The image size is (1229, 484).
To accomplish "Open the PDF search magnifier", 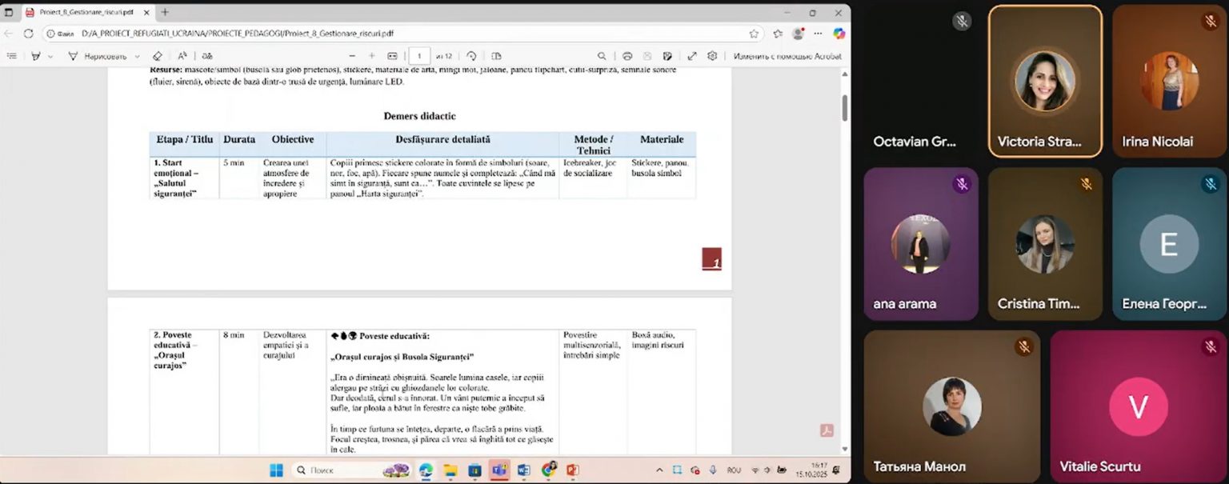I will pos(602,56).
